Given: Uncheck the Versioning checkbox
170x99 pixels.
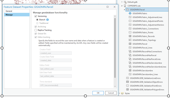Looking at the screenshot, I should pyautogui.click(x=35, y=16).
